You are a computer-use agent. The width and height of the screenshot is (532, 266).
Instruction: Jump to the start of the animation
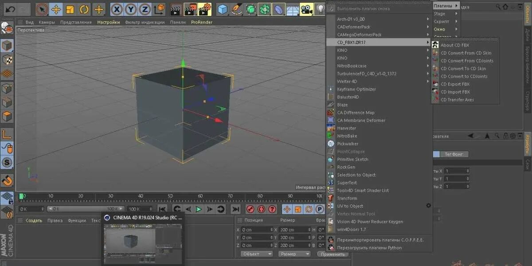163,209
